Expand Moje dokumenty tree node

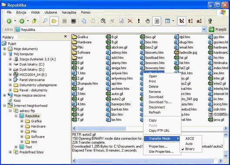4,49
